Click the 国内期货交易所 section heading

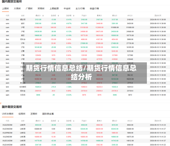pos(12,1)
